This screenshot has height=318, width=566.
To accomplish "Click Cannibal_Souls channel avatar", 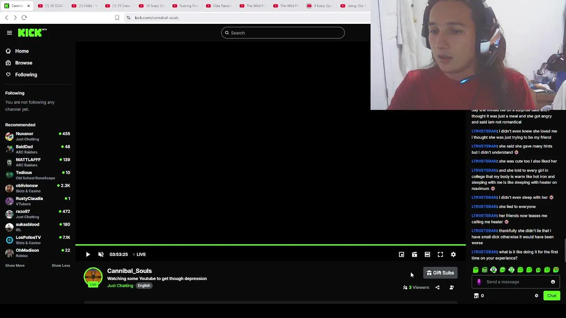I will (x=93, y=277).
